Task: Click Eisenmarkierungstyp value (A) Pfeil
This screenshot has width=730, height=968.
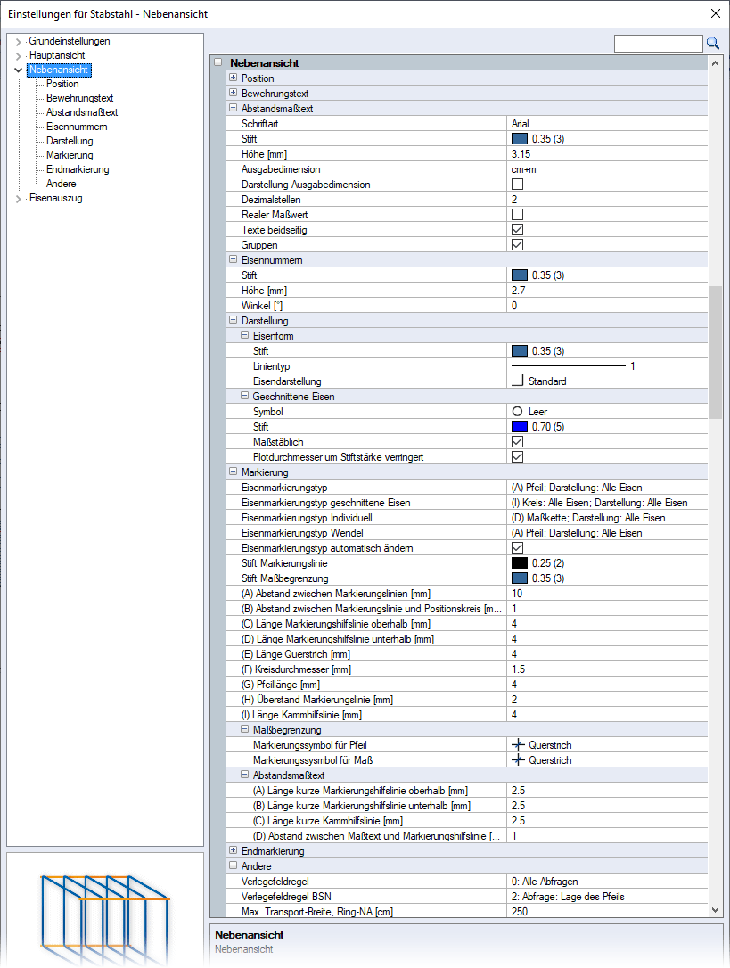Action: pos(577,487)
